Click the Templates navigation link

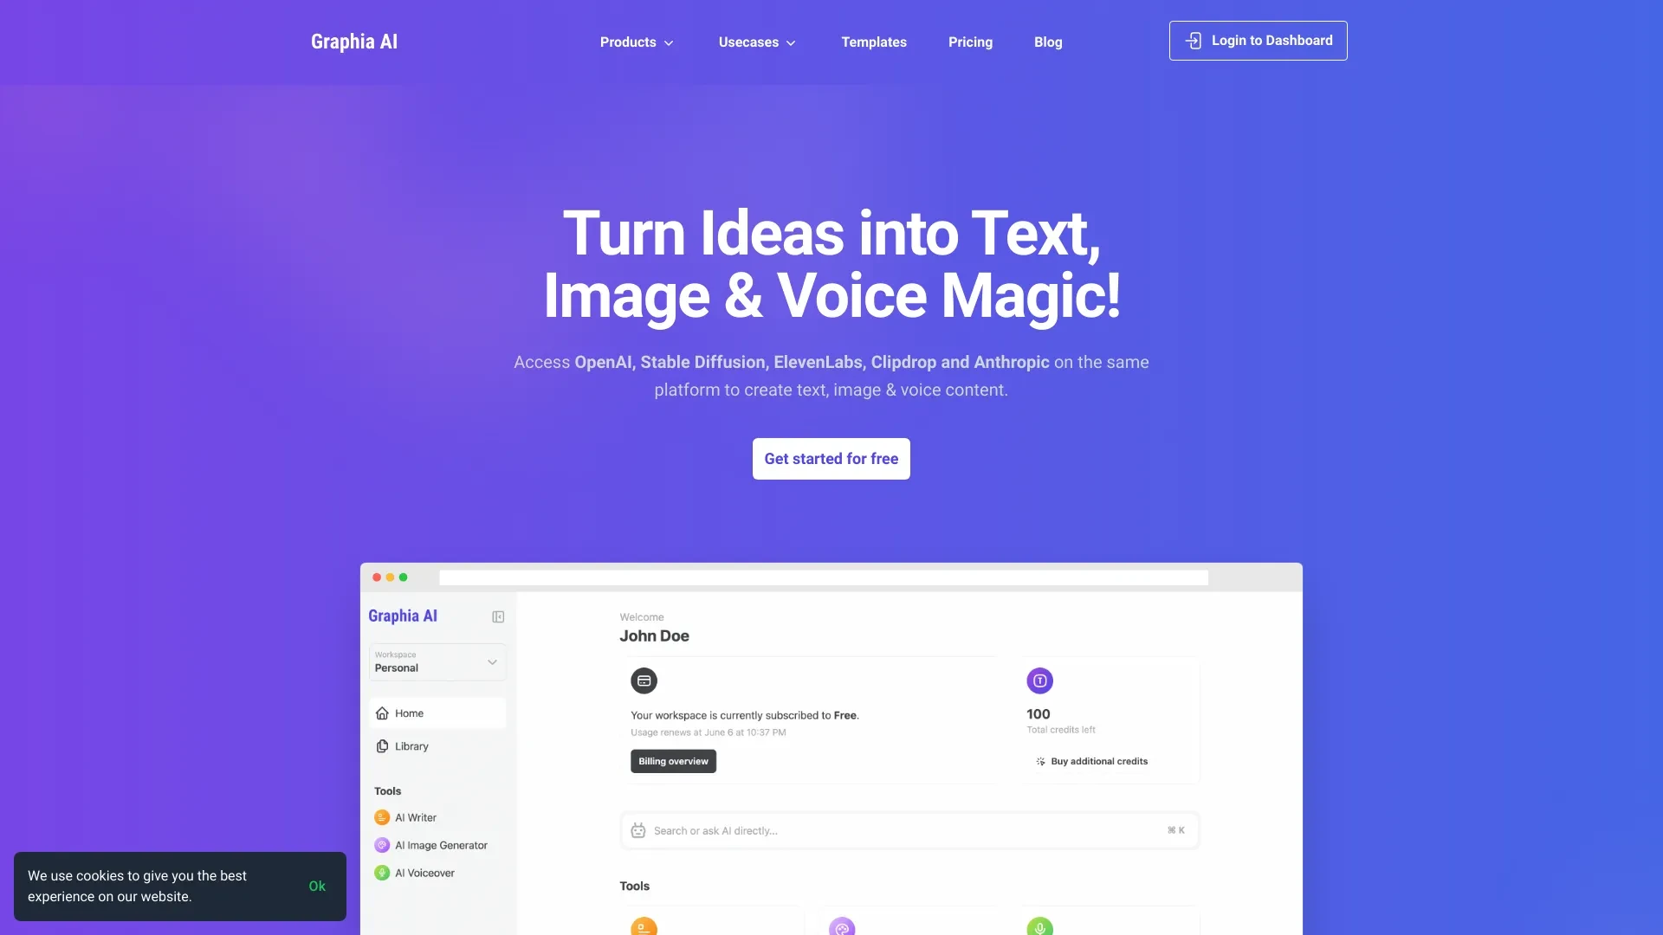pos(874,41)
